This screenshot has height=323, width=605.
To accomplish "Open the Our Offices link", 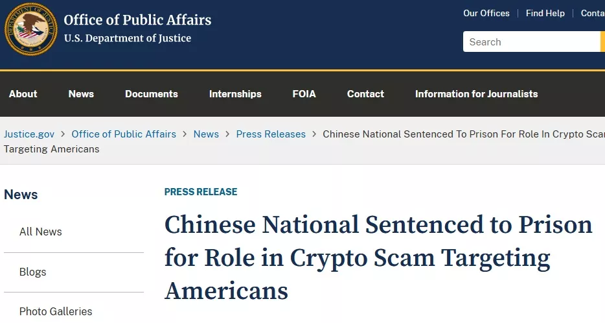I will [x=486, y=13].
